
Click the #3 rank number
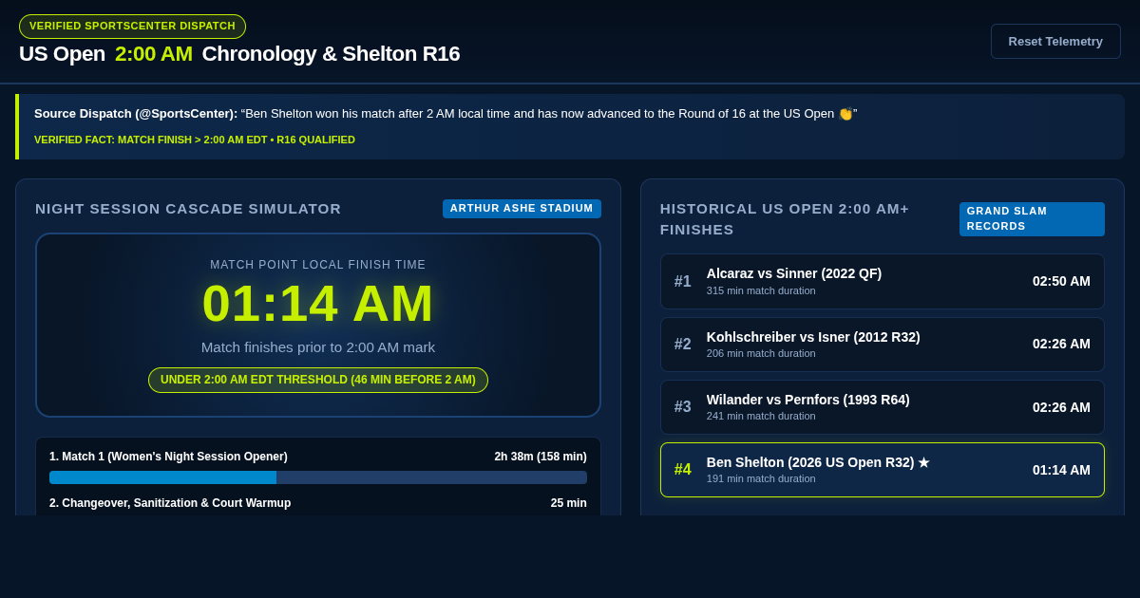(683, 407)
